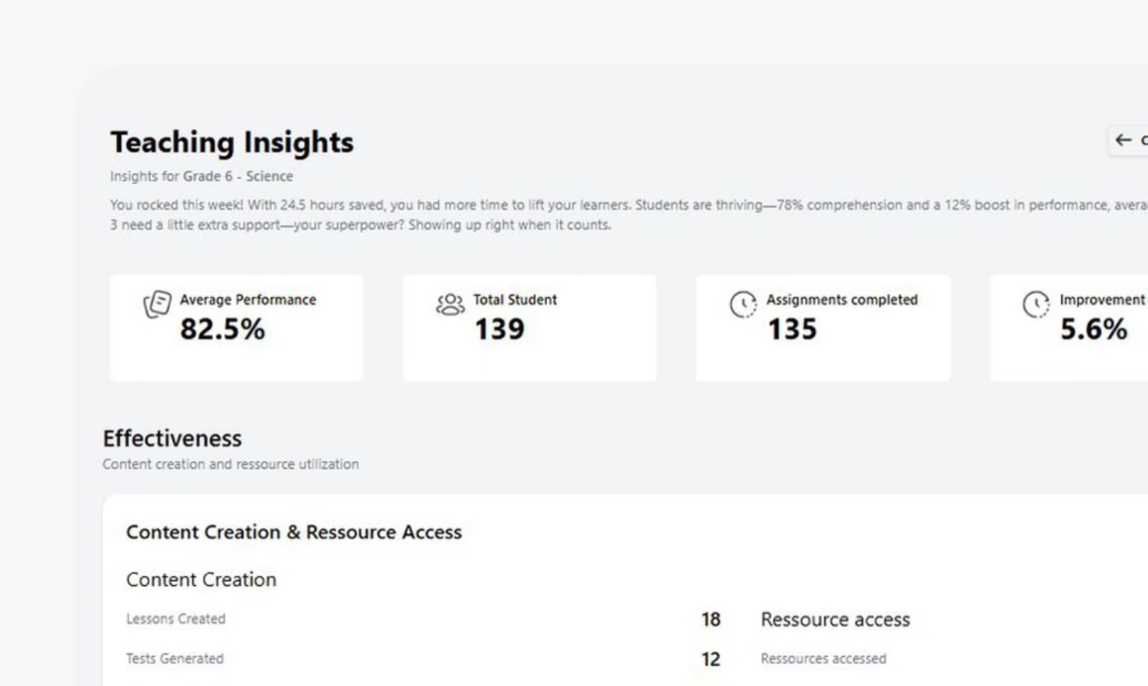Click the Ressource access heading
Viewport: 1148px width, 686px height.
pyautogui.click(x=835, y=619)
